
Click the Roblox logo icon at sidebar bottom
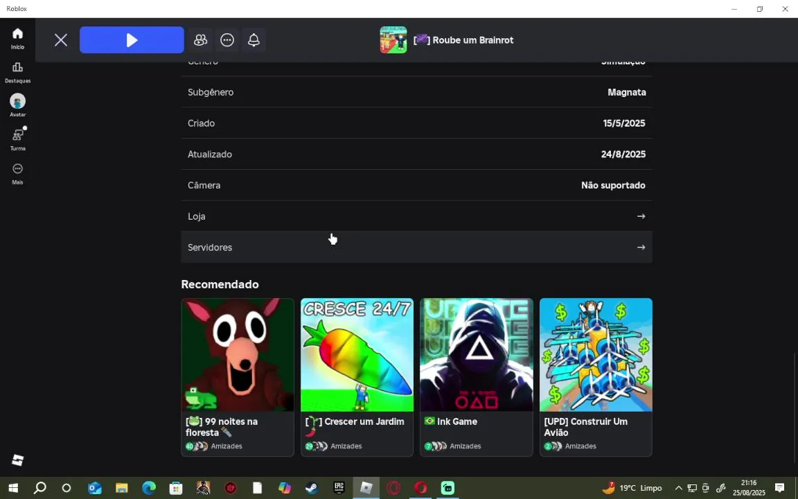pos(17,460)
